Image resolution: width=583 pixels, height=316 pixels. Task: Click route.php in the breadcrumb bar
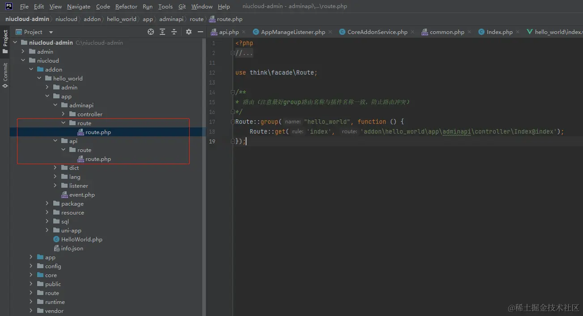(226, 19)
